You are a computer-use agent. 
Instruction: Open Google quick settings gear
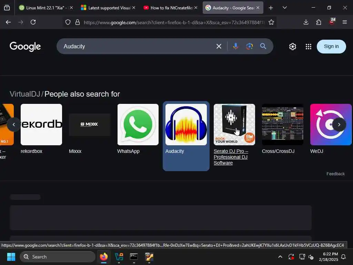[x=292, y=47]
